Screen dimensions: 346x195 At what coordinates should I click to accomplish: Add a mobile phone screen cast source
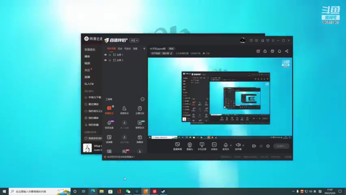coord(202,146)
